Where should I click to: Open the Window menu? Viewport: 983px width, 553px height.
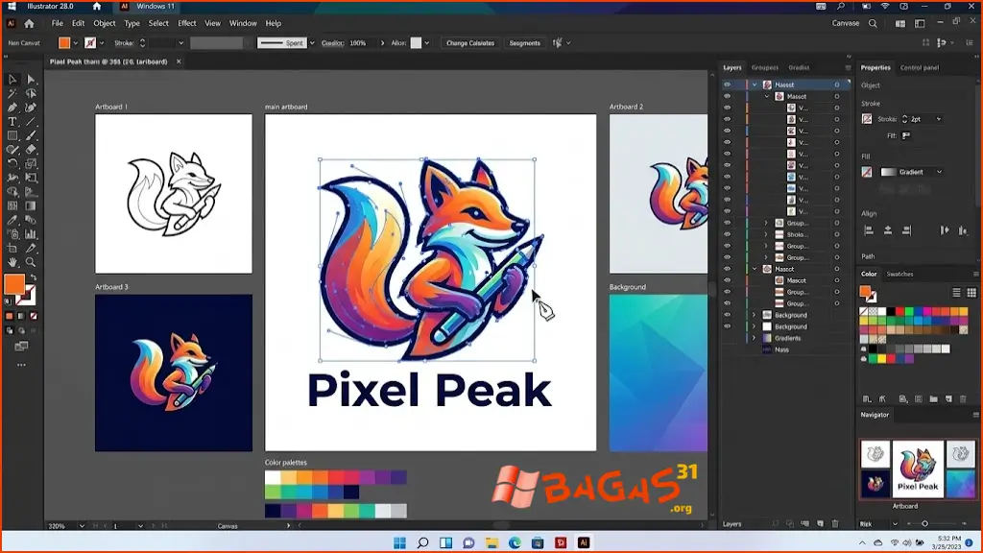(243, 23)
